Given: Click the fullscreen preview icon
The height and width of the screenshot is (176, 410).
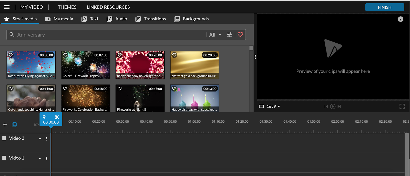Looking at the screenshot, I should pos(402,107).
